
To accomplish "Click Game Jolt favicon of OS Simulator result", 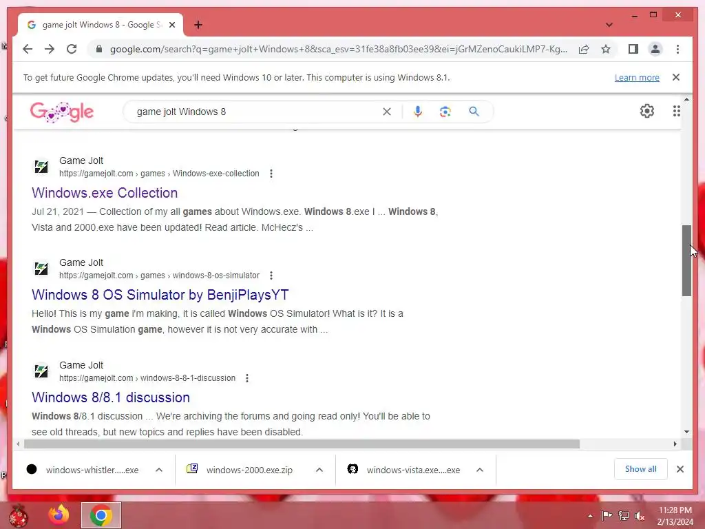I will click(x=41, y=269).
